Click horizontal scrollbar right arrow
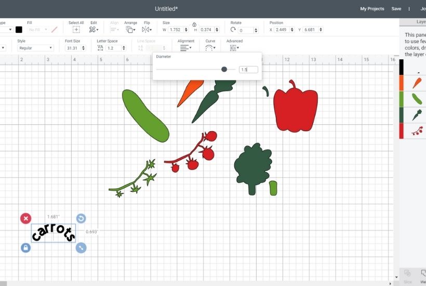The image size is (426, 286). [390, 283]
